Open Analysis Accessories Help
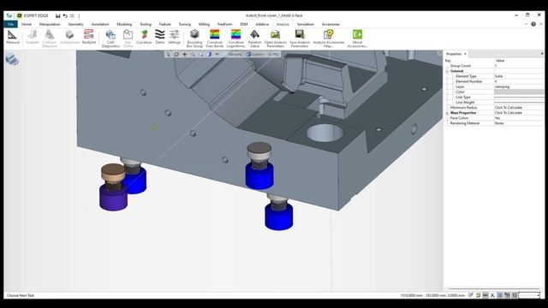Viewport: 548px width, 308px height. (329, 38)
